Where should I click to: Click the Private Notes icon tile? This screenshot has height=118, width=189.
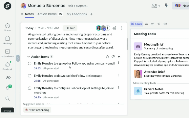pyautogui.click(x=138, y=91)
